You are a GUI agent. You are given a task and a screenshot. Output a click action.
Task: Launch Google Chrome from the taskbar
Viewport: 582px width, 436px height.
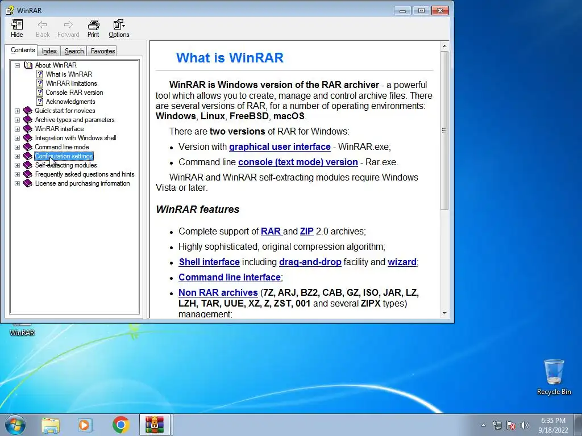pyautogui.click(x=120, y=425)
